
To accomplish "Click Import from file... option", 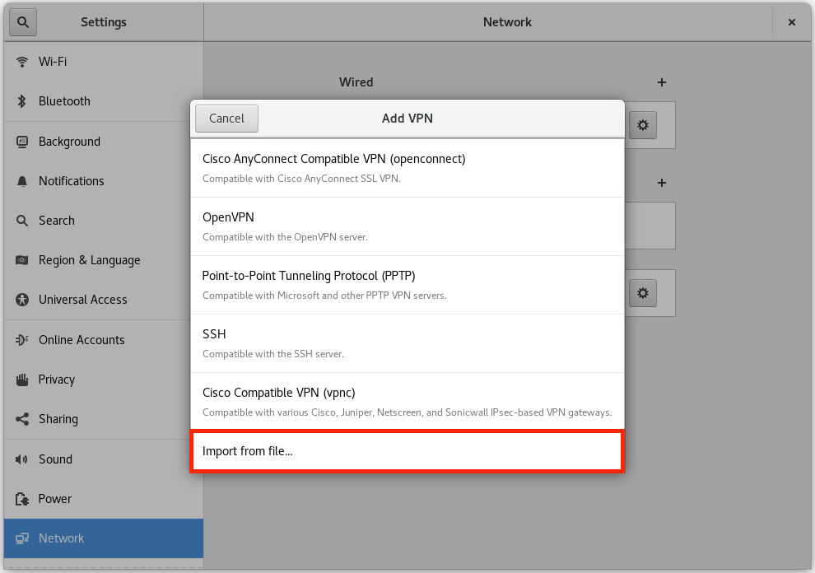I will (407, 451).
